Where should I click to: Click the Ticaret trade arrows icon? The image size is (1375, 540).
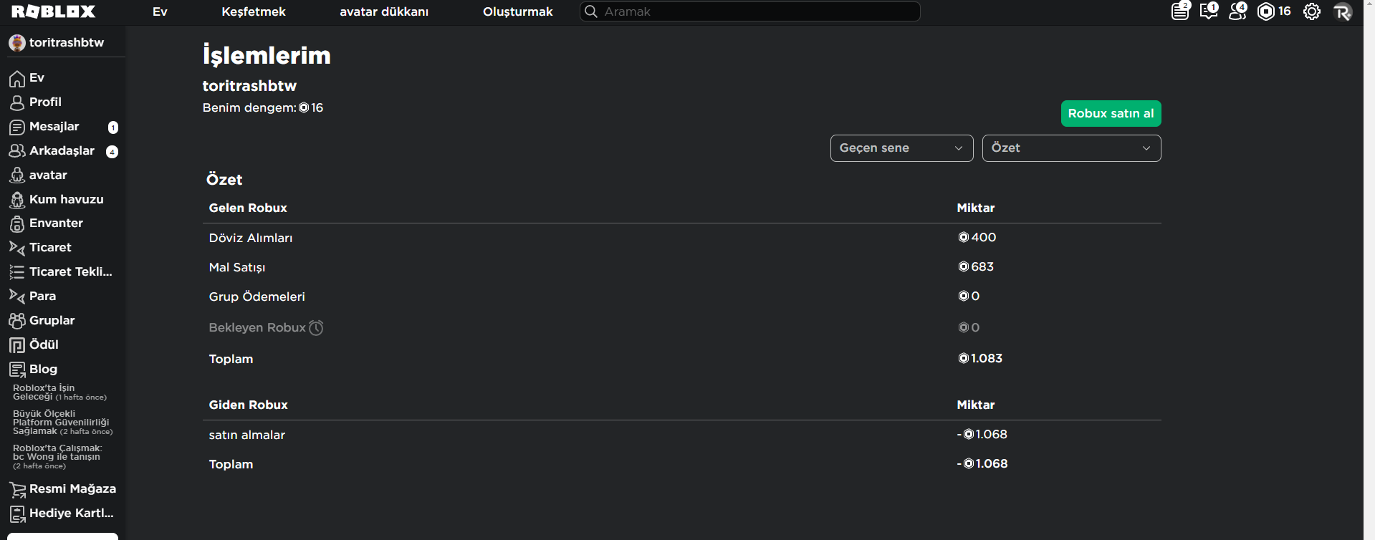[x=17, y=248]
